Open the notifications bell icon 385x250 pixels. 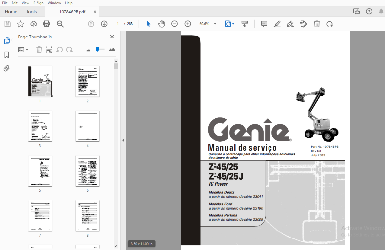pyautogui.click(x=381, y=11)
